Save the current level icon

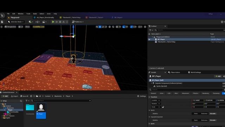2,22
